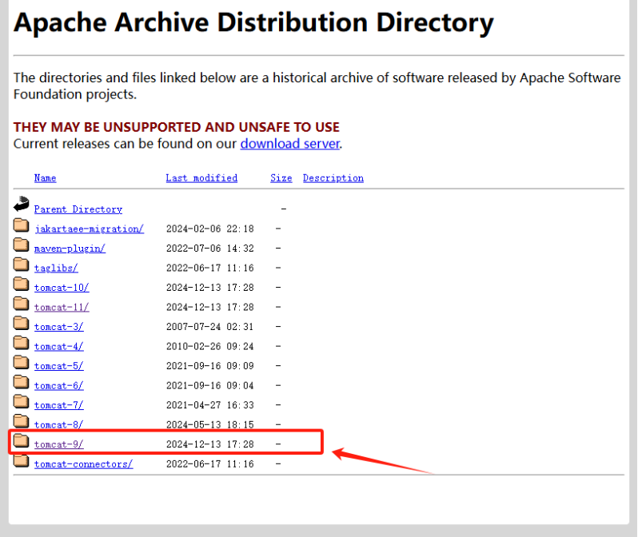Open the tomcat-5/ directory link

[59, 366]
